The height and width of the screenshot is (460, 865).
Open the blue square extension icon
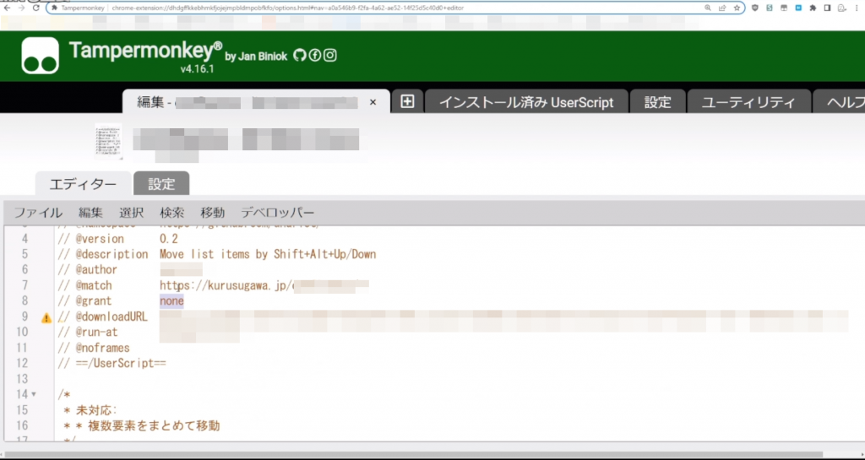pyautogui.click(x=798, y=8)
